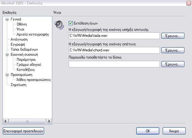Viewport: 192px width, 138px height.
Task: Click the empty insert-disc sound path field
Action: [114, 64]
